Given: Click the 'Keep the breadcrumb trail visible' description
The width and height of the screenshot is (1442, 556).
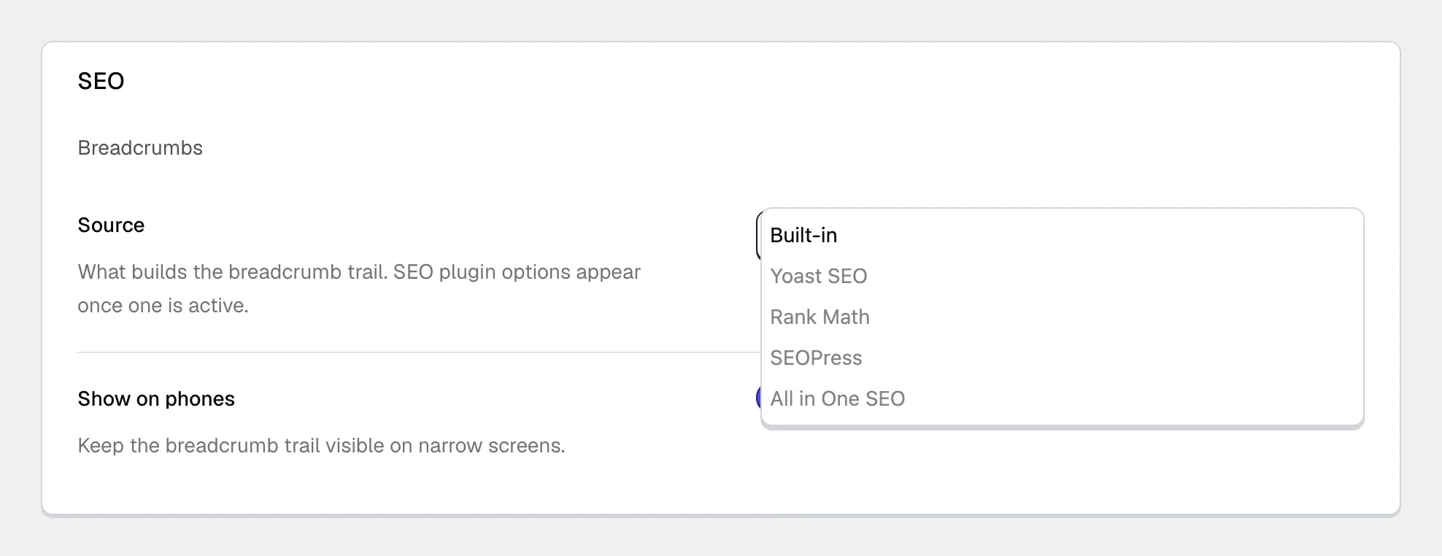Looking at the screenshot, I should (321, 445).
